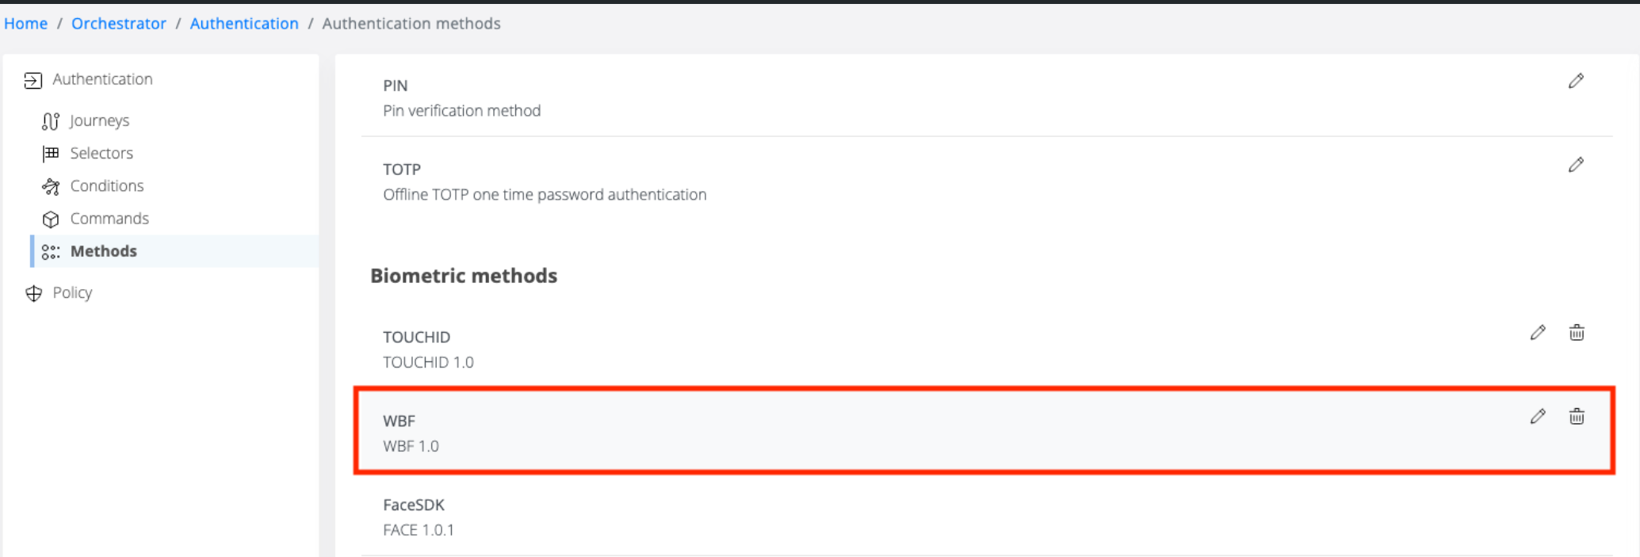1640x557 pixels.
Task: Delete the TOUCHID biometric method
Action: coord(1577,333)
